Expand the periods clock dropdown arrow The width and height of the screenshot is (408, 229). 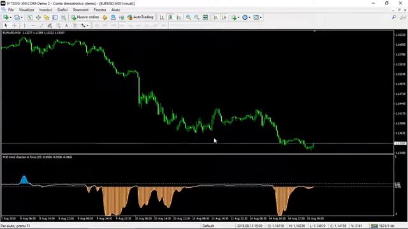point(249,17)
